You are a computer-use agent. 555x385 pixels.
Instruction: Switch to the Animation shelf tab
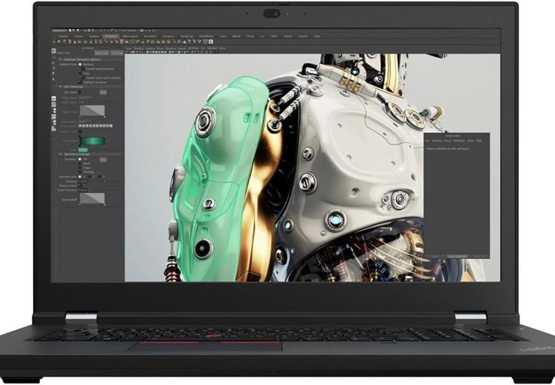tap(150, 37)
